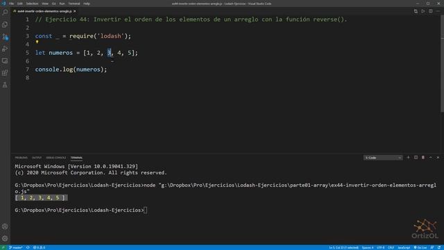Click the JavaScript language mode indicator
444x250 pixels.
click(404, 247)
